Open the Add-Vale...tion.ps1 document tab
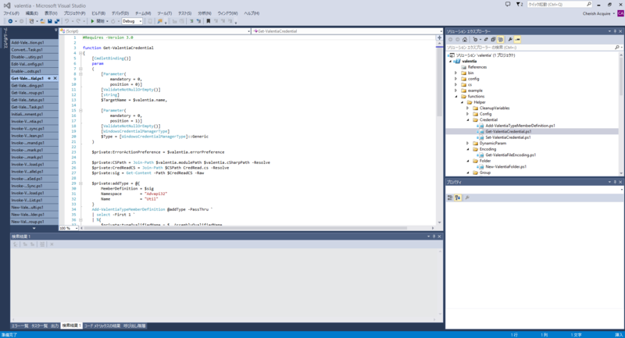 click(x=34, y=43)
